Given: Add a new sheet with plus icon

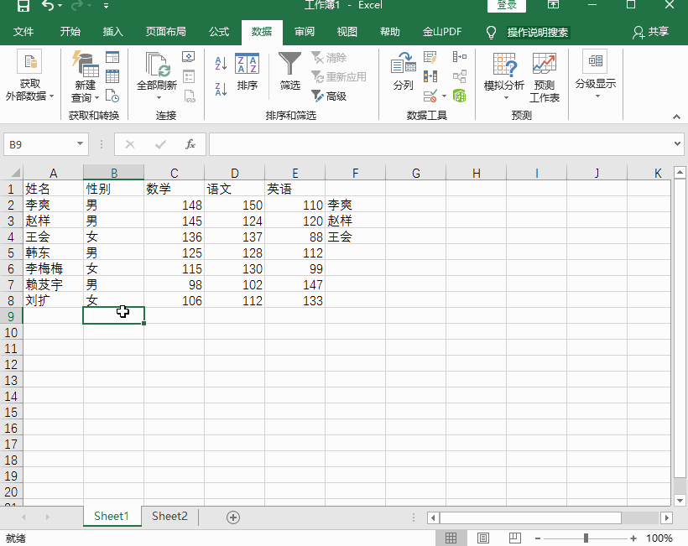Looking at the screenshot, I should click(233, 517).
